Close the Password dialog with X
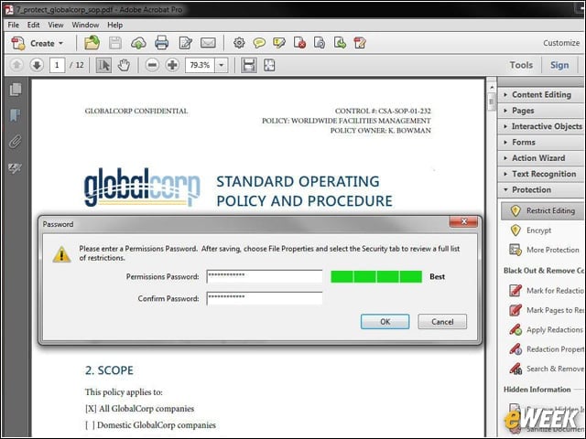 [x=463, y=221]
